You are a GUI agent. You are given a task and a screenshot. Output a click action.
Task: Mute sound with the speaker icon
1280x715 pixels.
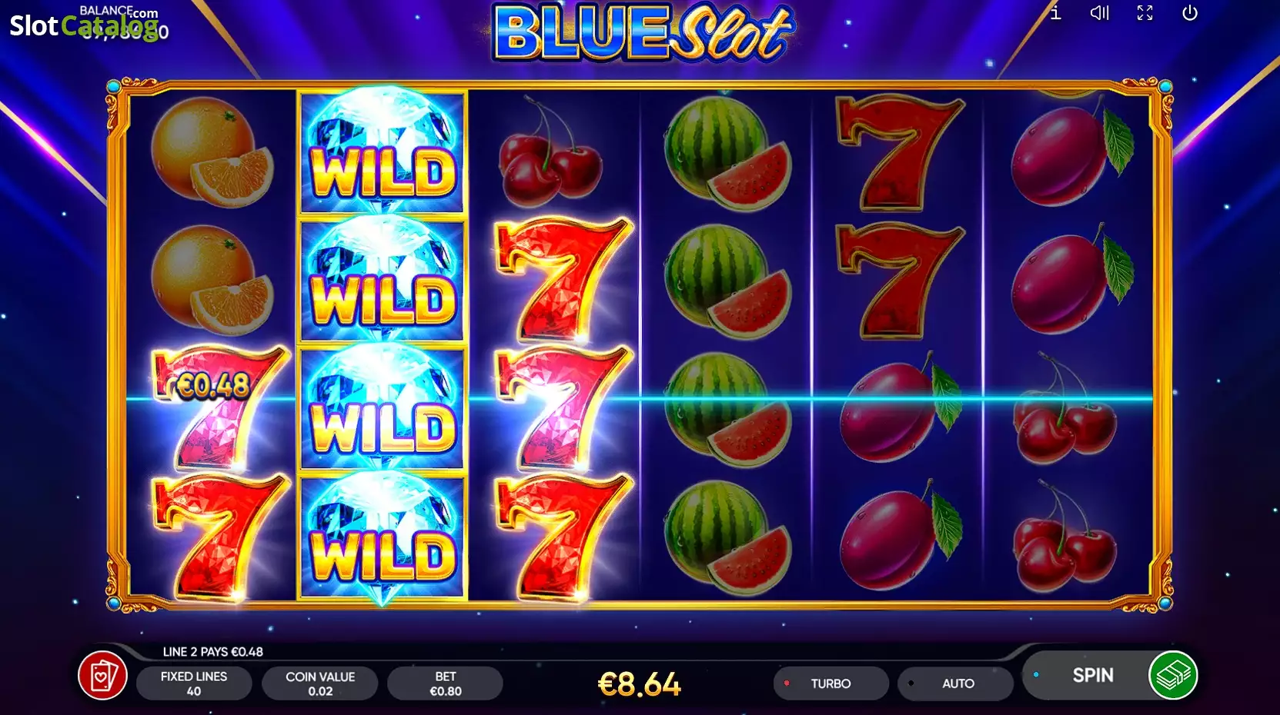1100,13
